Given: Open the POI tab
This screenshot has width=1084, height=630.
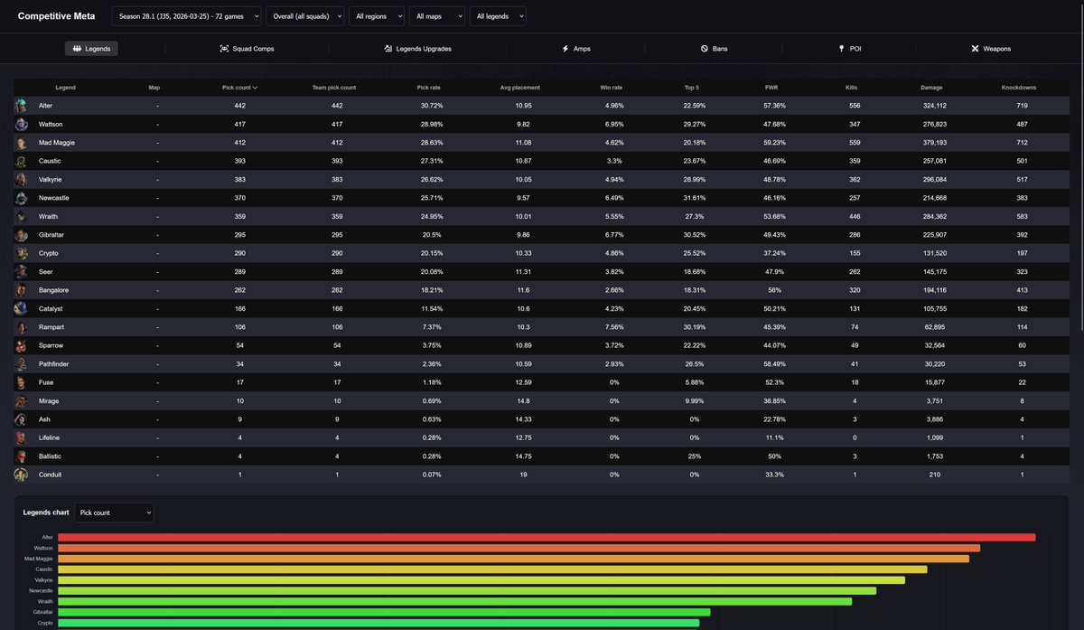Looking at the screenshot, I should 849,49.
